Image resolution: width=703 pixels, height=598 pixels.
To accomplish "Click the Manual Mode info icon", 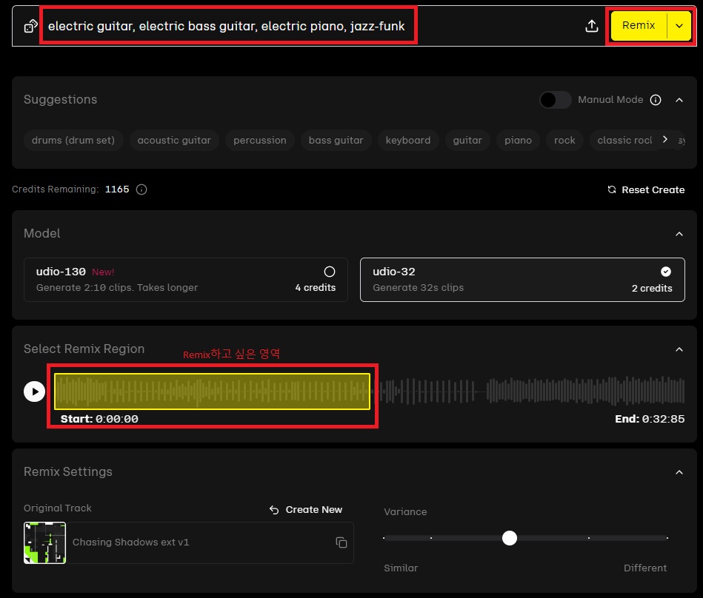I will click(x=655, y=100).
